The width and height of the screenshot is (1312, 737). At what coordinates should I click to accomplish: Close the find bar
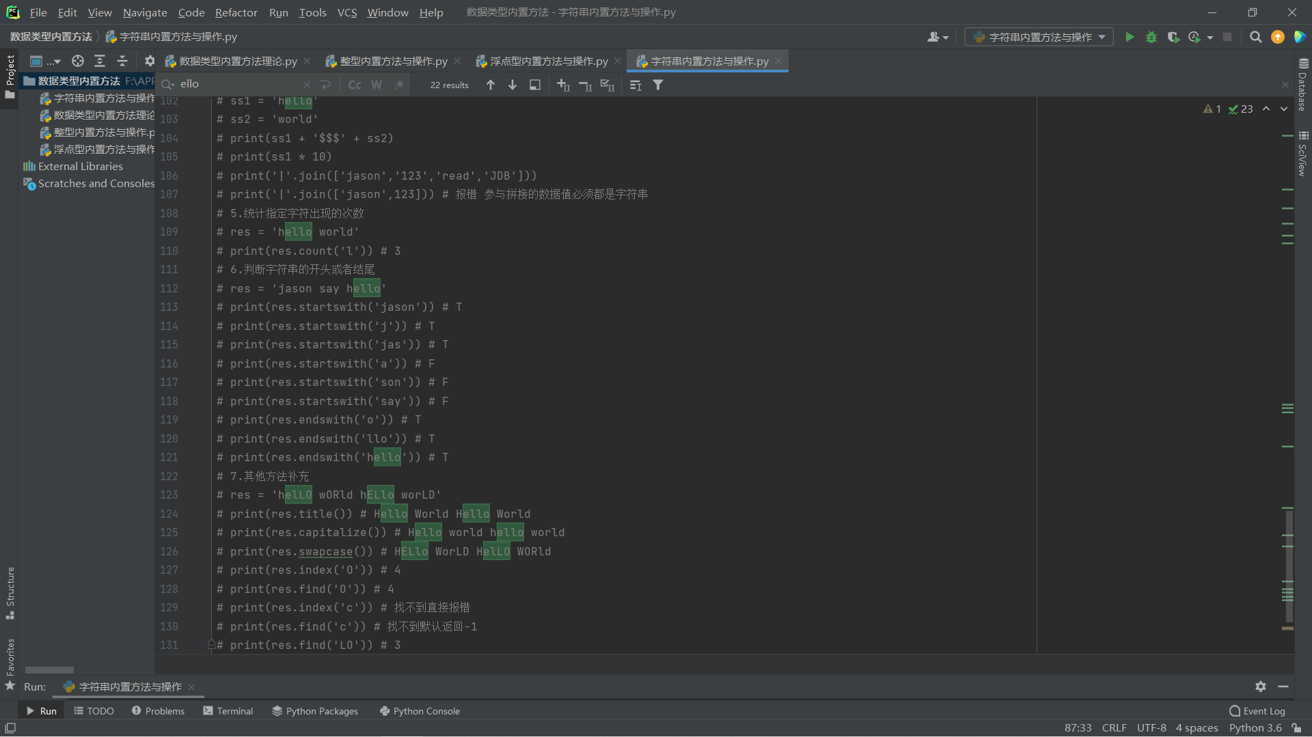pyautogui.click(x=1285, y=85)
